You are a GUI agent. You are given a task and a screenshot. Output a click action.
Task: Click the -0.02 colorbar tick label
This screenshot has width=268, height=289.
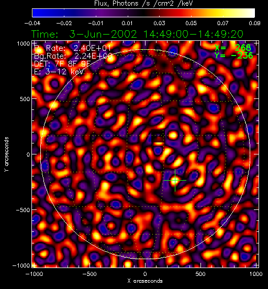click(x=64, y=23)
